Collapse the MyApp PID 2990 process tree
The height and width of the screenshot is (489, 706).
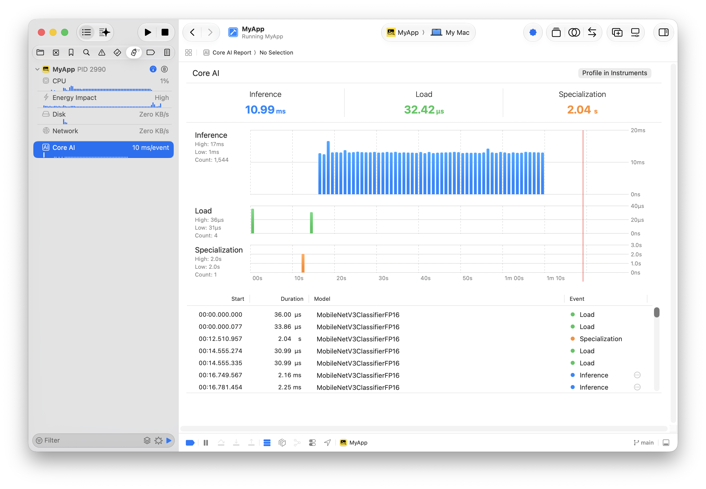pyautogui.click(x=37, y=69)
